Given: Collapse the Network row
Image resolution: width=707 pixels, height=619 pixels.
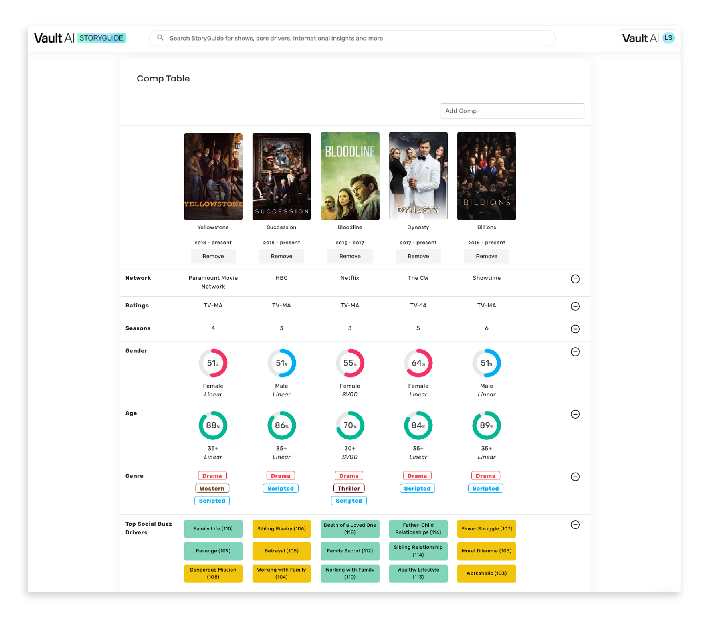Looking at the screenshot, I should click(x=575, y=279).
